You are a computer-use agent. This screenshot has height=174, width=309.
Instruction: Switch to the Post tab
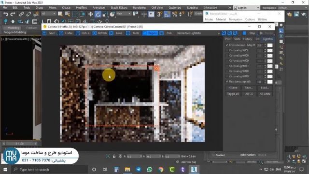click(228, 39)
